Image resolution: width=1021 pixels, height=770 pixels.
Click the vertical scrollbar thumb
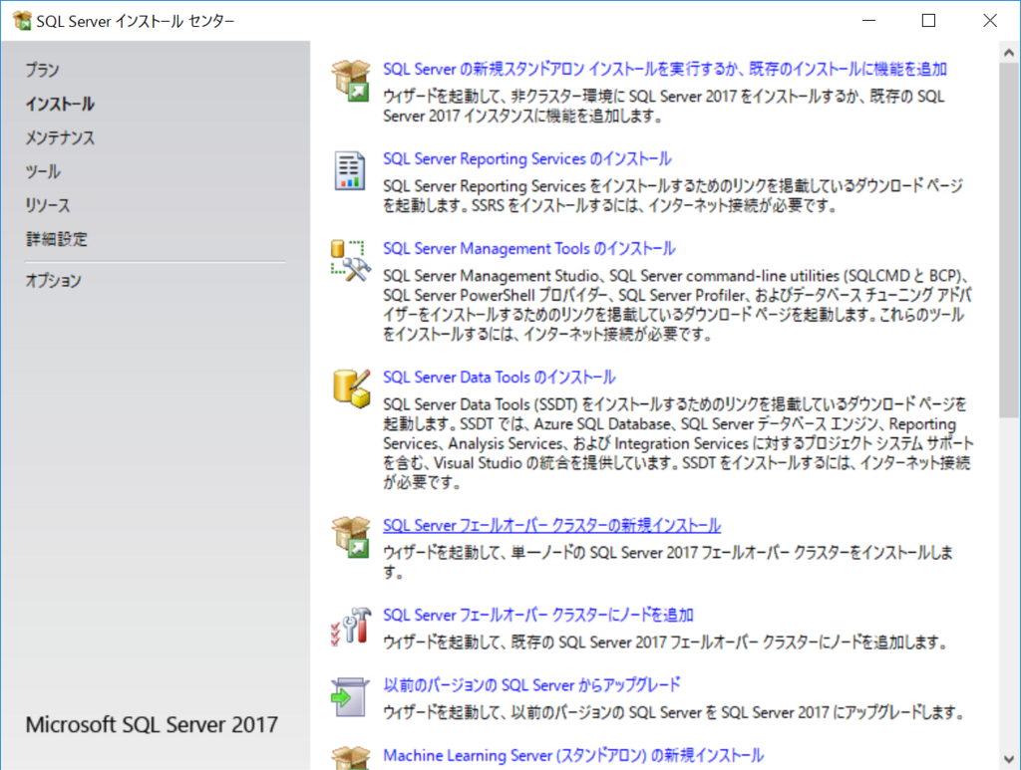[1009, 239]
